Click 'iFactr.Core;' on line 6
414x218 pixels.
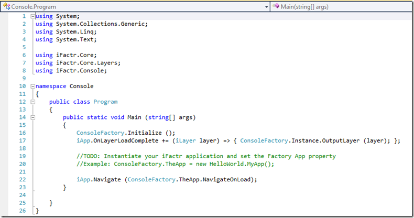77,55
